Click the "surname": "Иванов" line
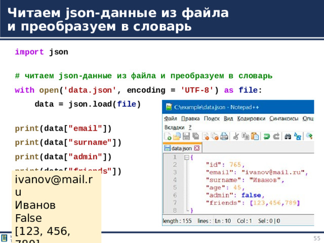 [245, 180]
